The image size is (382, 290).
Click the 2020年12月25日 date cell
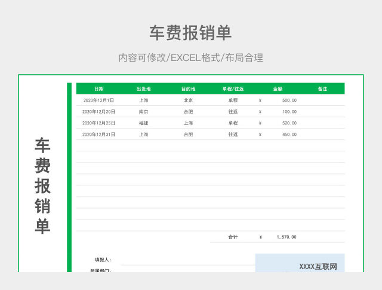tap(98, 123)
